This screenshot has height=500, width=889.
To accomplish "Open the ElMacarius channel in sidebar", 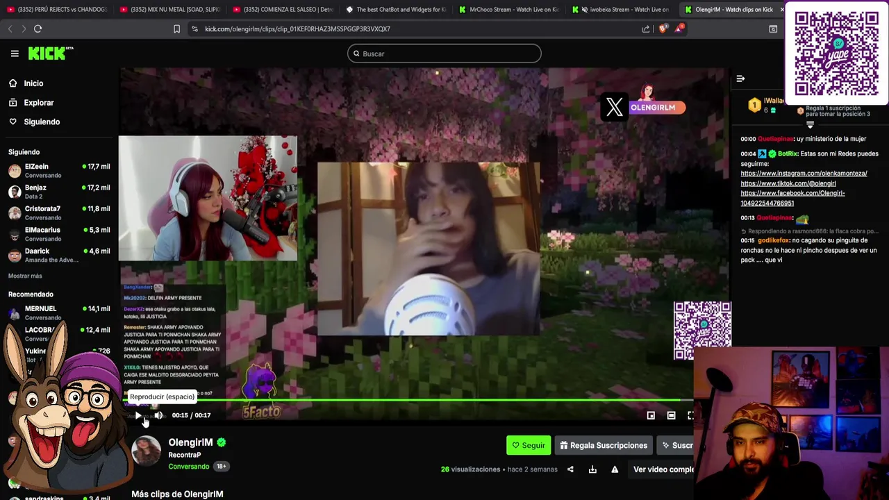I will click(59, 234).
